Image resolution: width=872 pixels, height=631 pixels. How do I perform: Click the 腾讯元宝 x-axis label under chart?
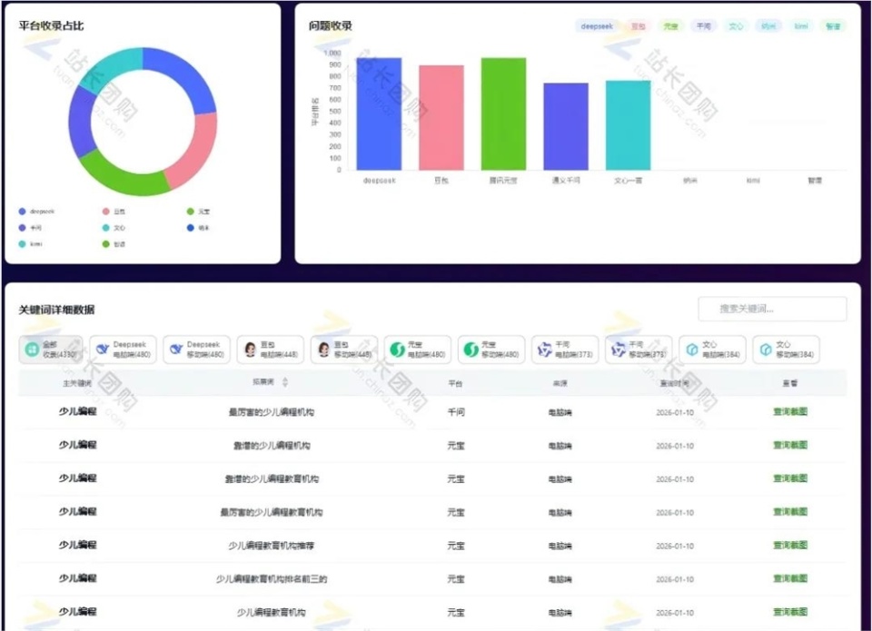pos(503,180)
